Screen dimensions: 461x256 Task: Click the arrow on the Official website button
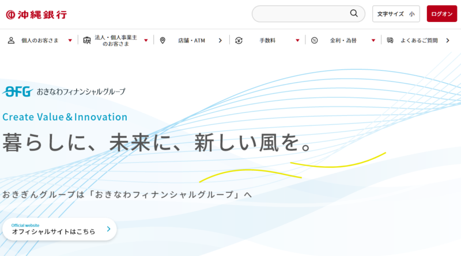tap(108, 229)
